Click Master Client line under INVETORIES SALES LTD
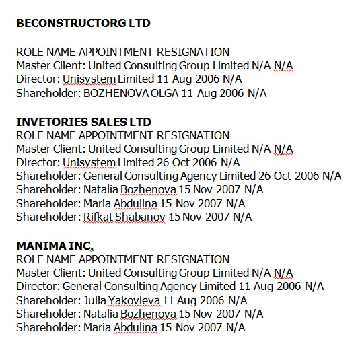The height and width of the screenshot is (342, 358). tap(155, 149)
